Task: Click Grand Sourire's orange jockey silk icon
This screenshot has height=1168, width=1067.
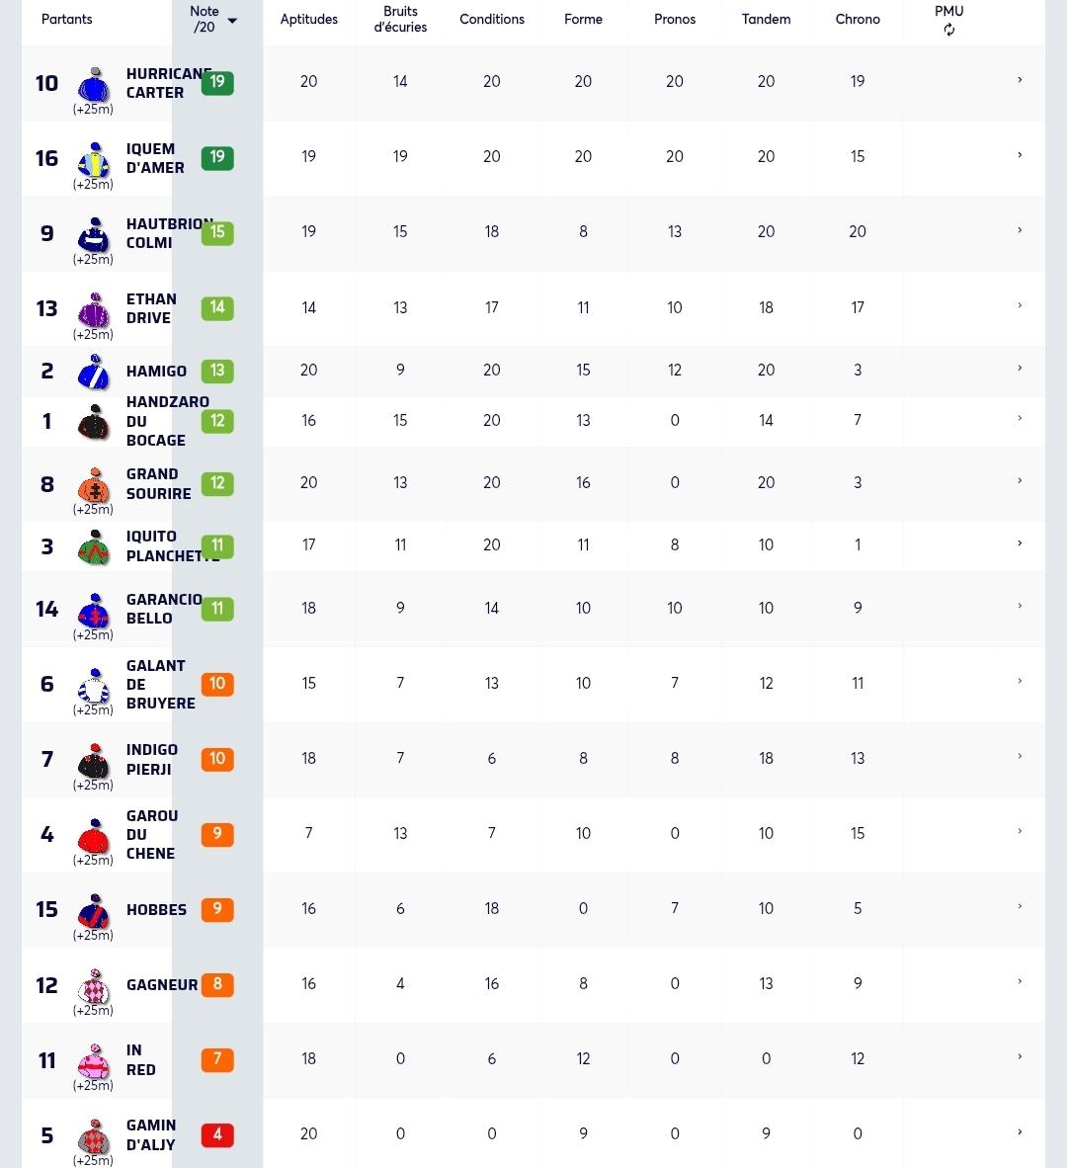Action: pyautogui.click(x=94, y=485)
